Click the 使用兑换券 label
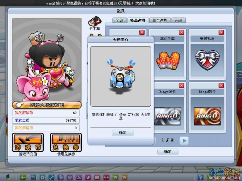This screenshot has width=242, height=181. pyautogui.click(x=66, y=154)
